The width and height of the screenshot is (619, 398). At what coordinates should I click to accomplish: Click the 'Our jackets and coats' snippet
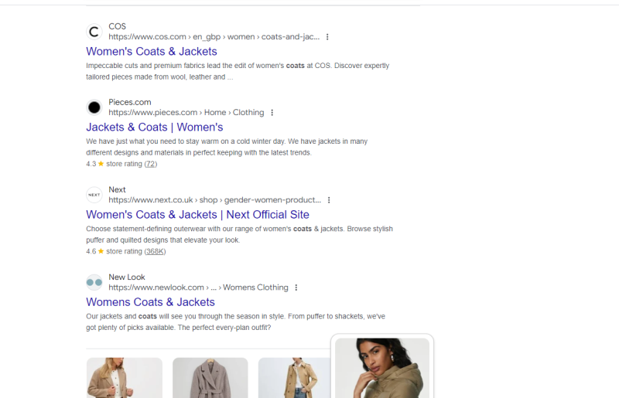point(236,321)
